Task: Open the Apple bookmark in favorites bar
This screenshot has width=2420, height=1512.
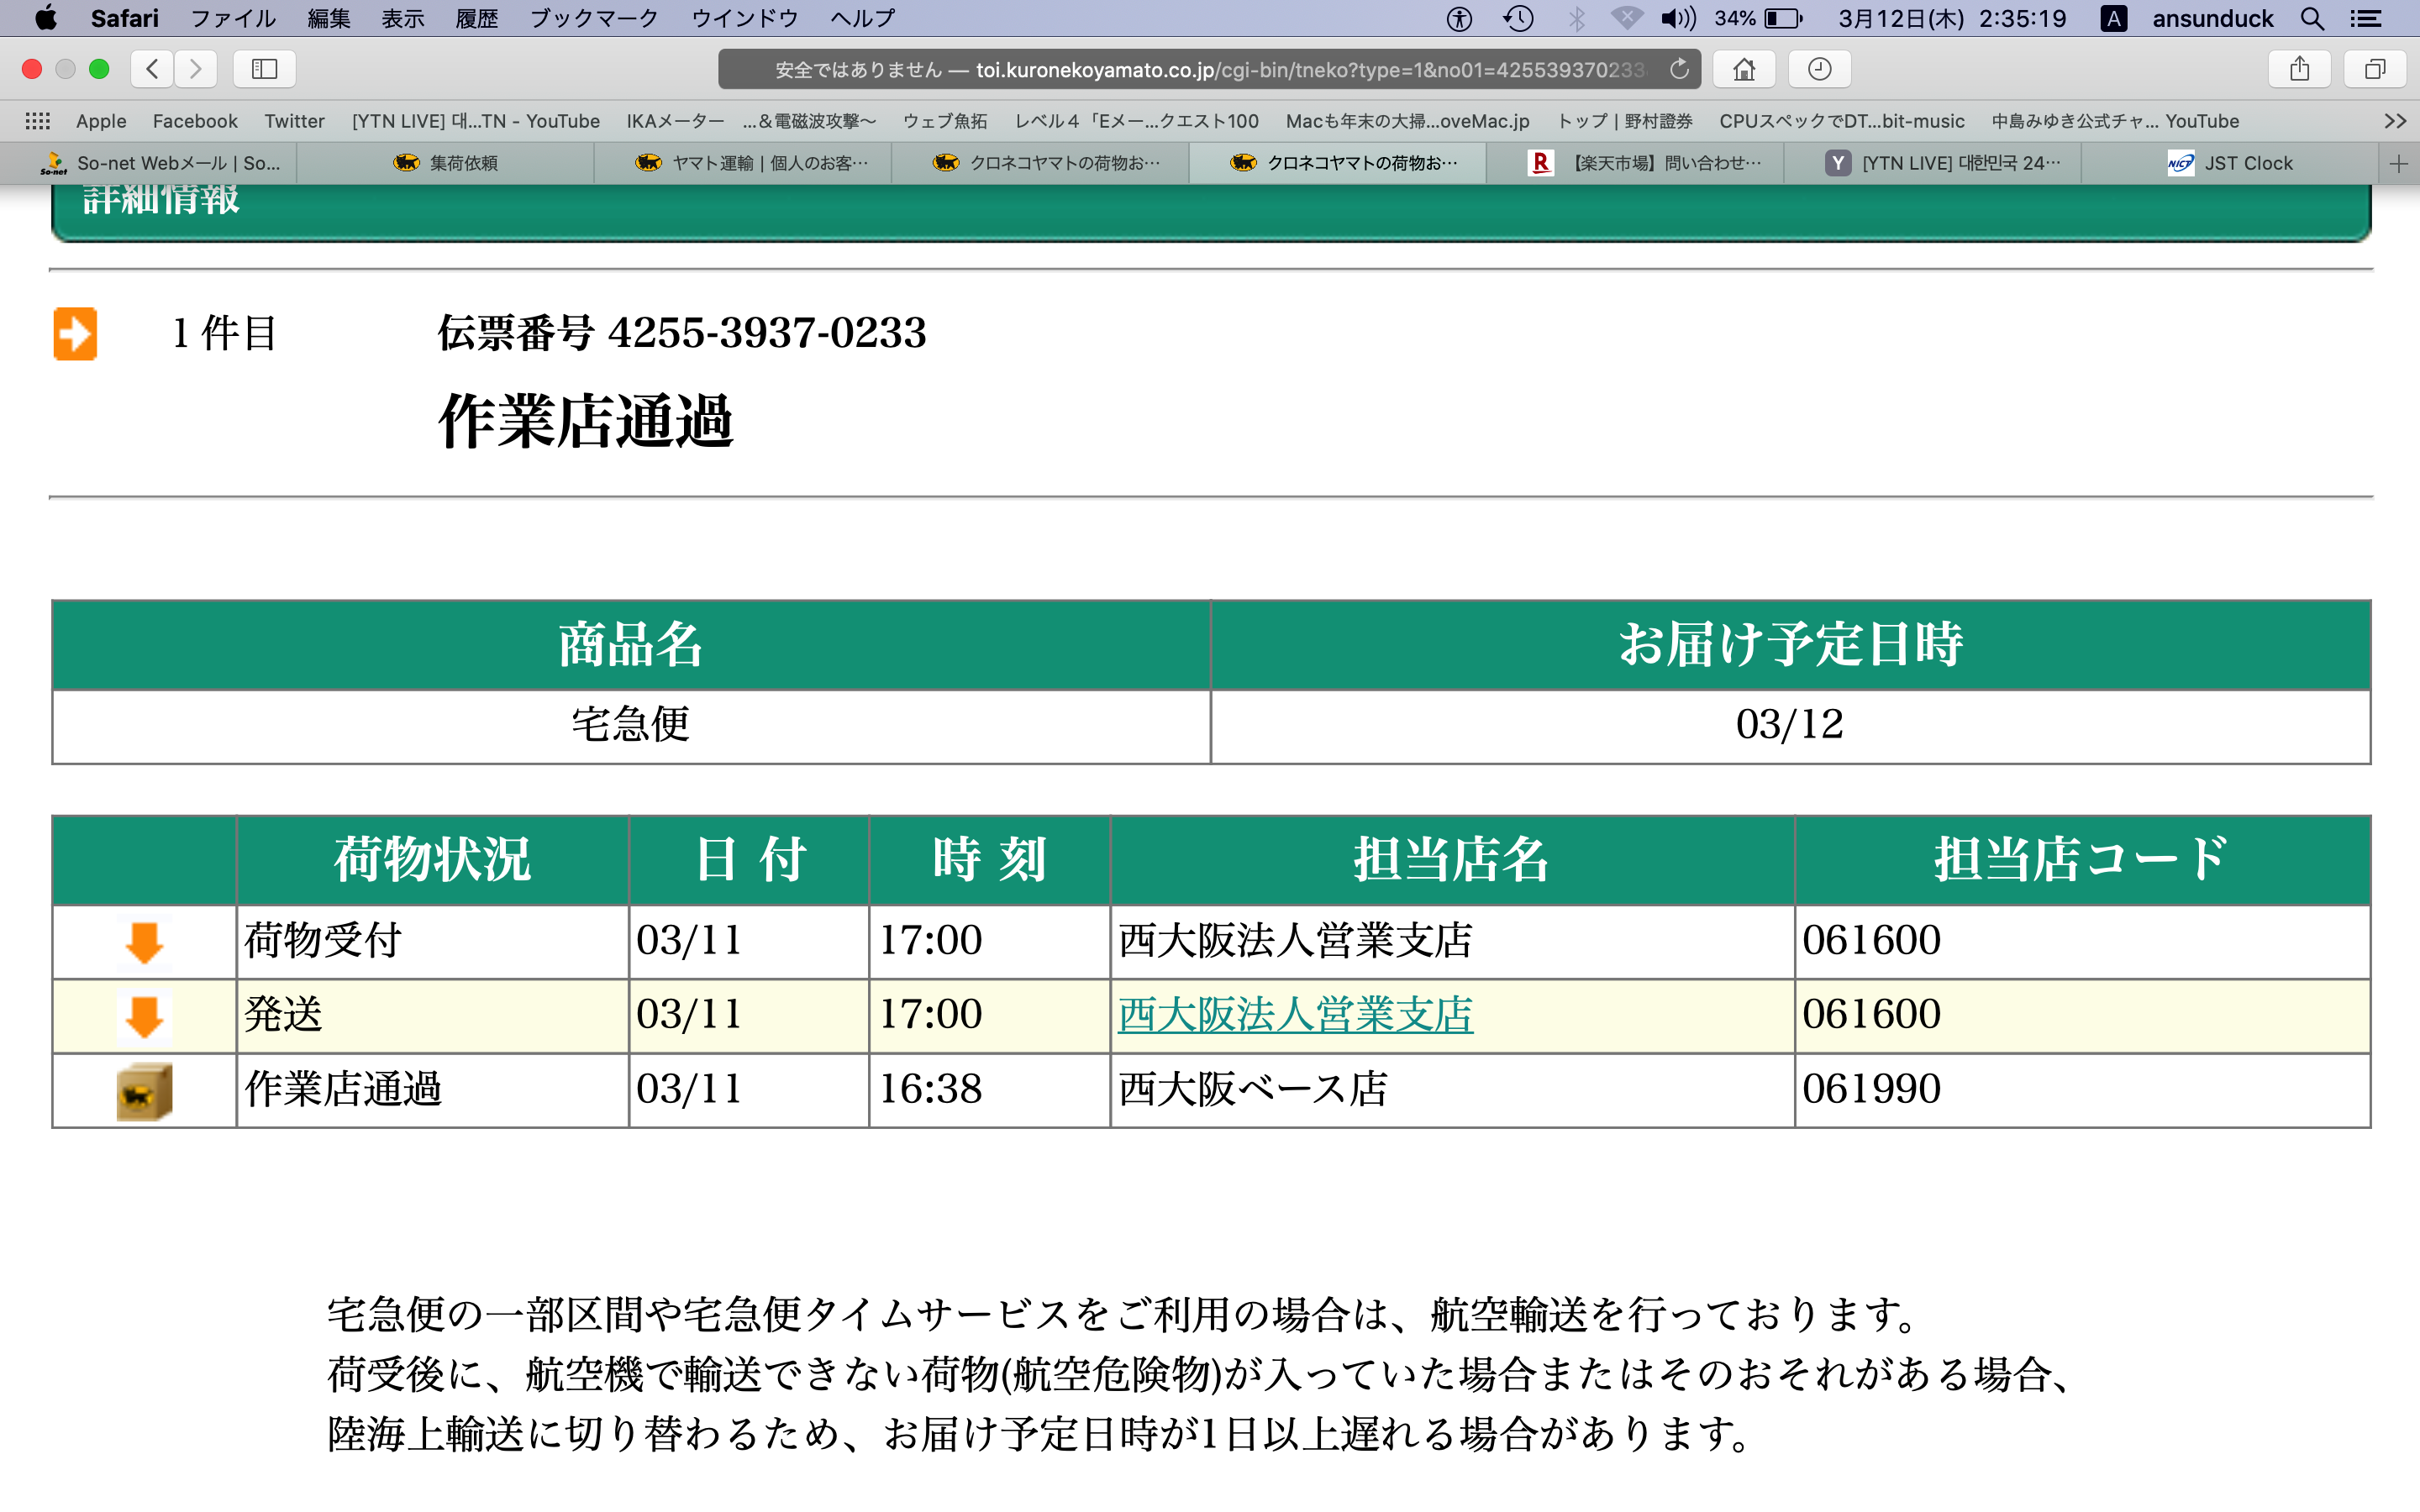Action: (101, 121)
